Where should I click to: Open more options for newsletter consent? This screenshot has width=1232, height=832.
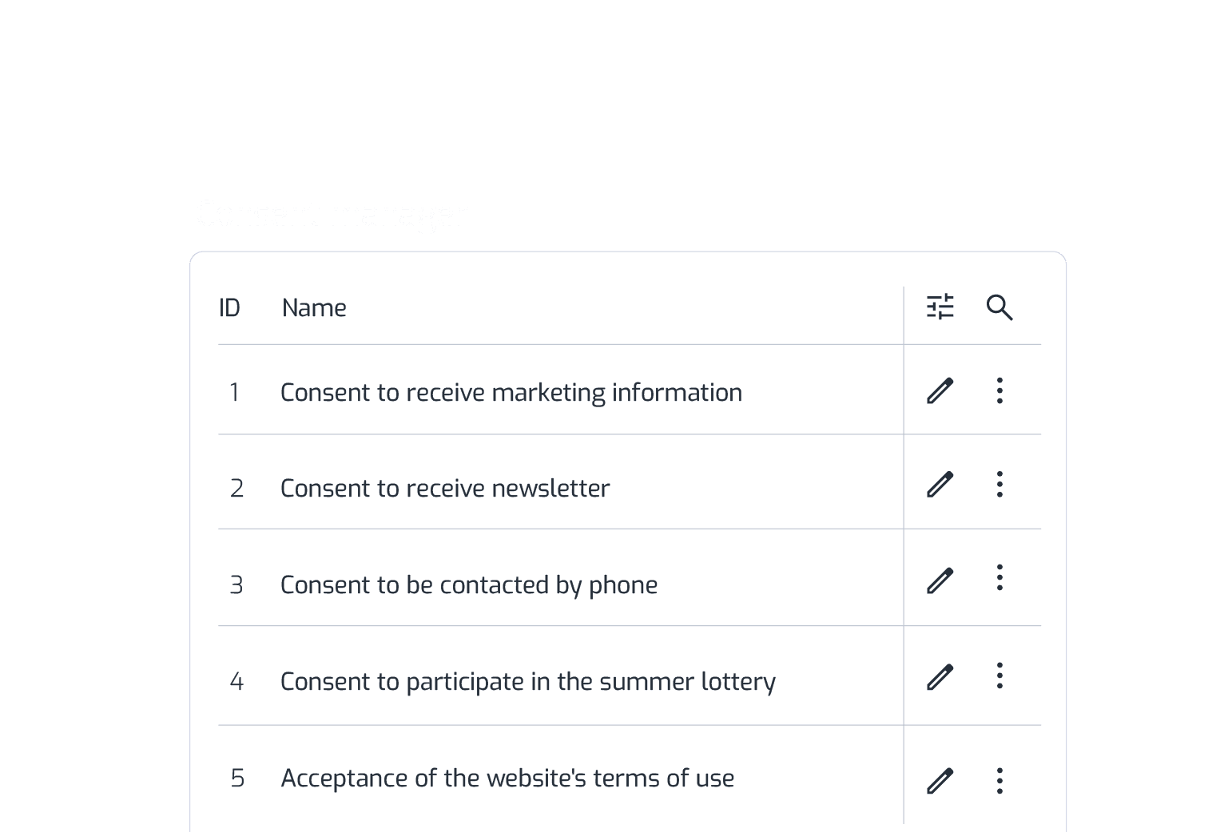click(x=1000, y=484)
